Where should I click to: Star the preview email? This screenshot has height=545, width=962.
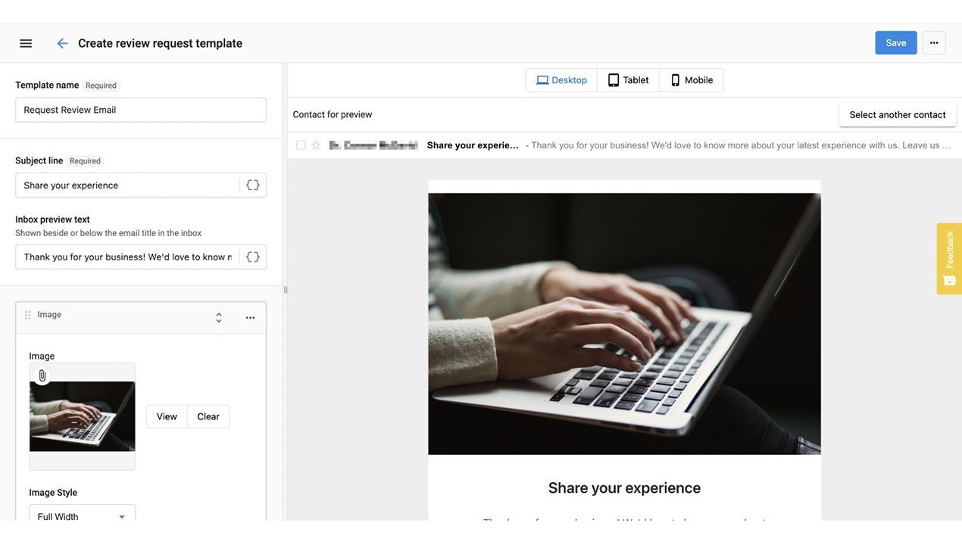pos(317,145)
